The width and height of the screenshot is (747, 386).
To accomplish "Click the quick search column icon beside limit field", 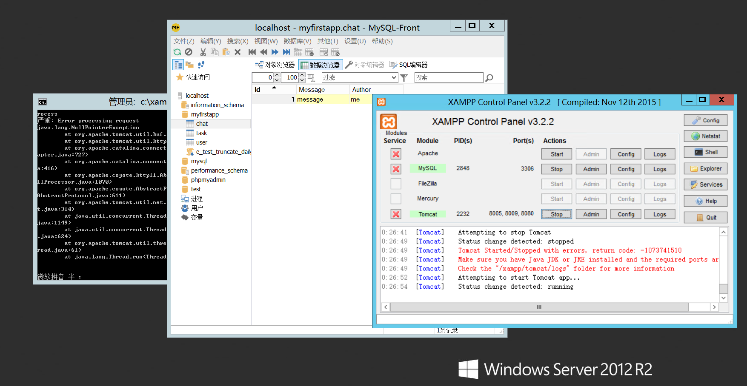I will point(311,77).
